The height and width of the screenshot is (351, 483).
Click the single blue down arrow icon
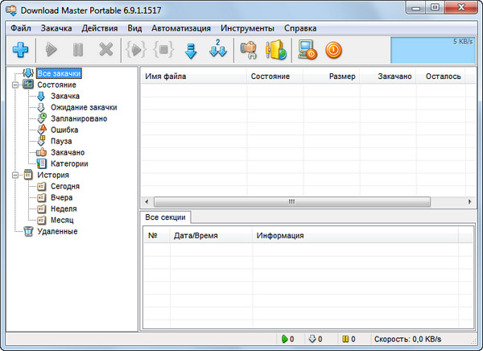pos(191,50)
